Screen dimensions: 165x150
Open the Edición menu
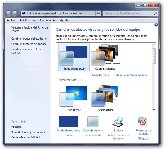(x=24, y=20)
